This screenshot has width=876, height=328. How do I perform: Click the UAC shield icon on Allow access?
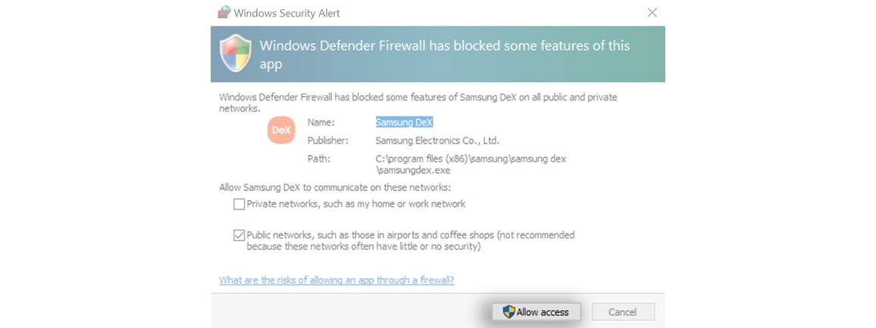pos(508,312)
